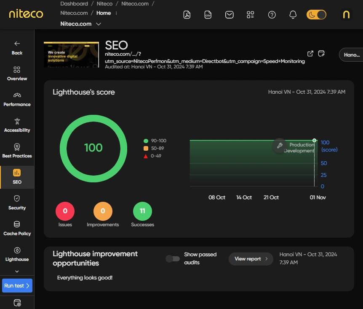
Task: Click the note icon beside the URL
Action: tap(321, 54)
